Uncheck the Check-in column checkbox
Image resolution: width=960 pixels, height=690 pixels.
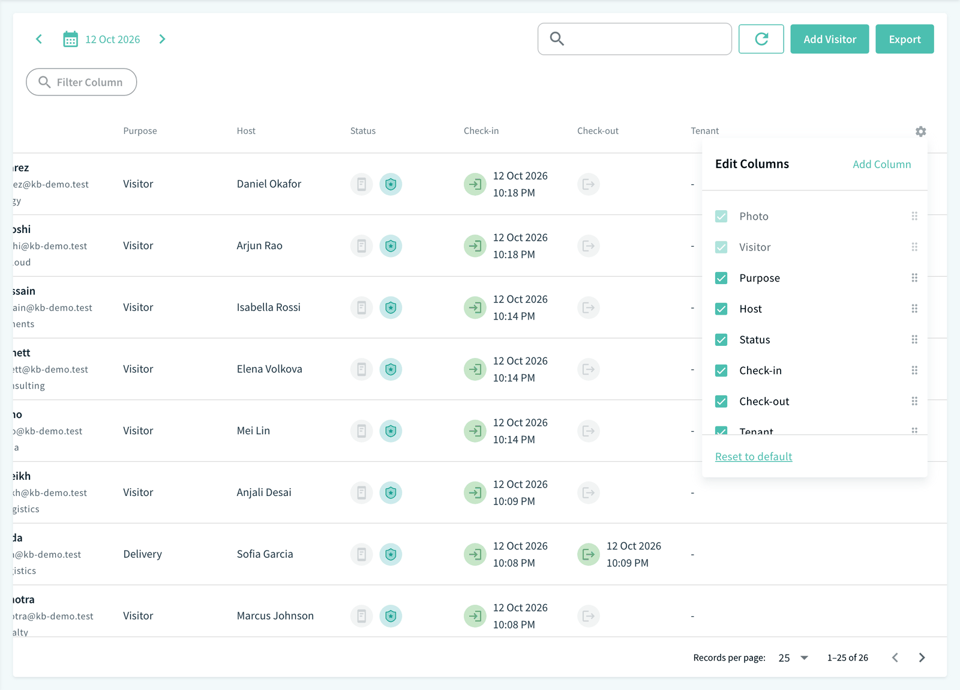pos(721,371)
